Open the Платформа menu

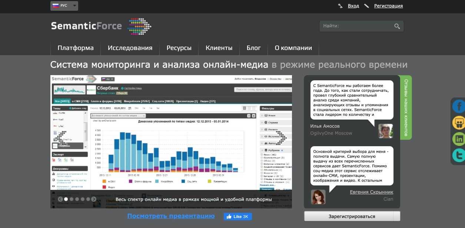coord(76,48)
